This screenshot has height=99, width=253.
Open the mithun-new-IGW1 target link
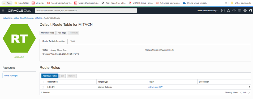point(156,87)
